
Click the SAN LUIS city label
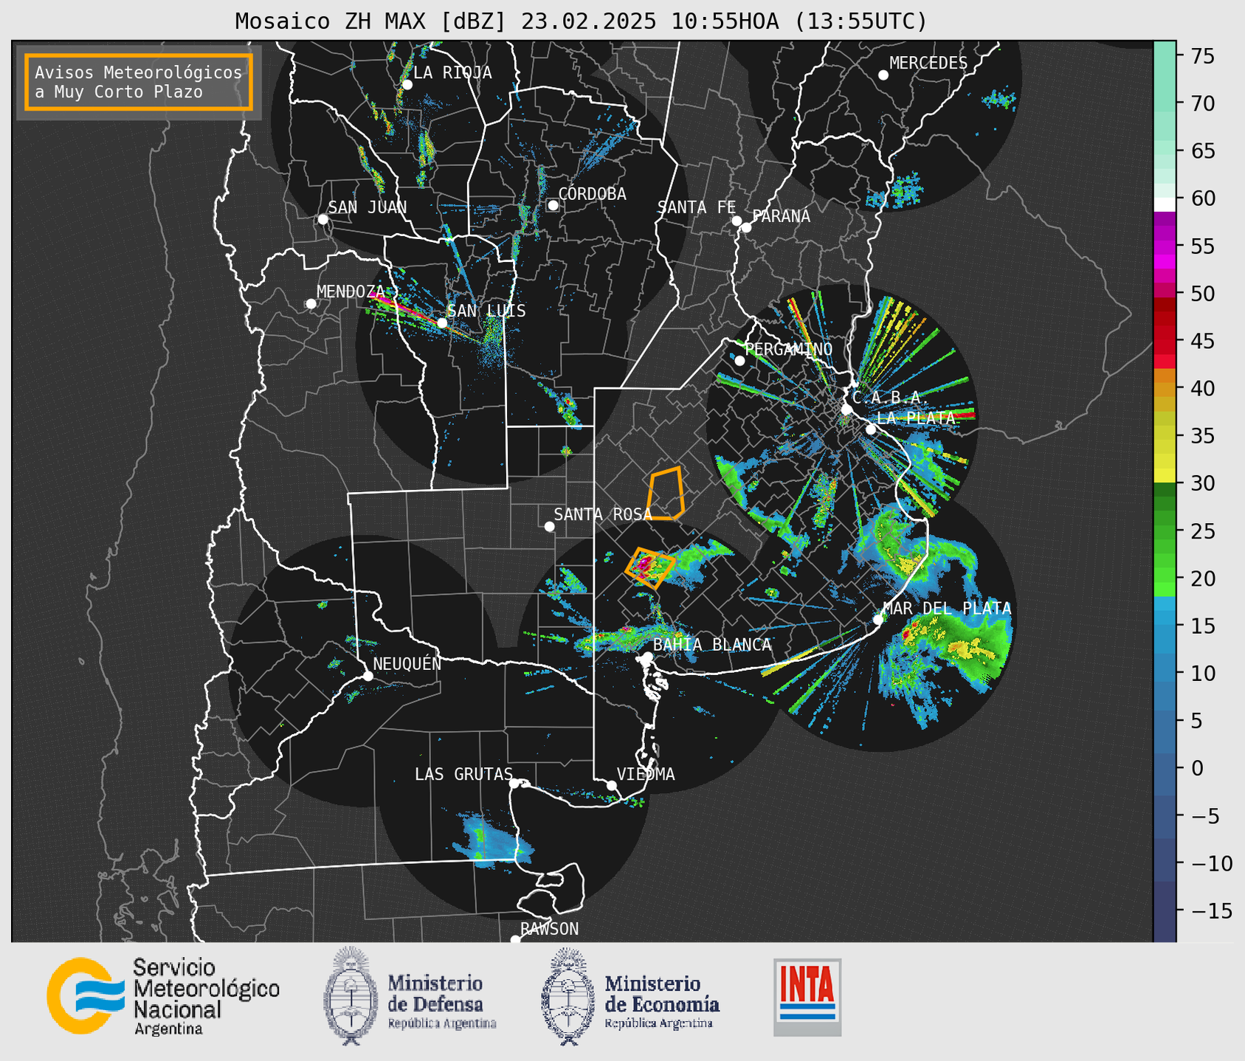pyautogui.click(x=486, y=311)
